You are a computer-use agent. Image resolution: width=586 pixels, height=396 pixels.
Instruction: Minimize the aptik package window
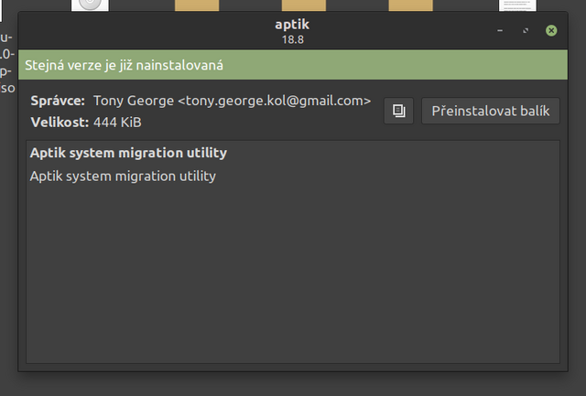point(500,30)
